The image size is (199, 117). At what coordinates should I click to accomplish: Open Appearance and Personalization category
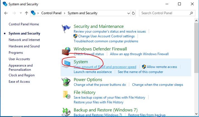21,67
